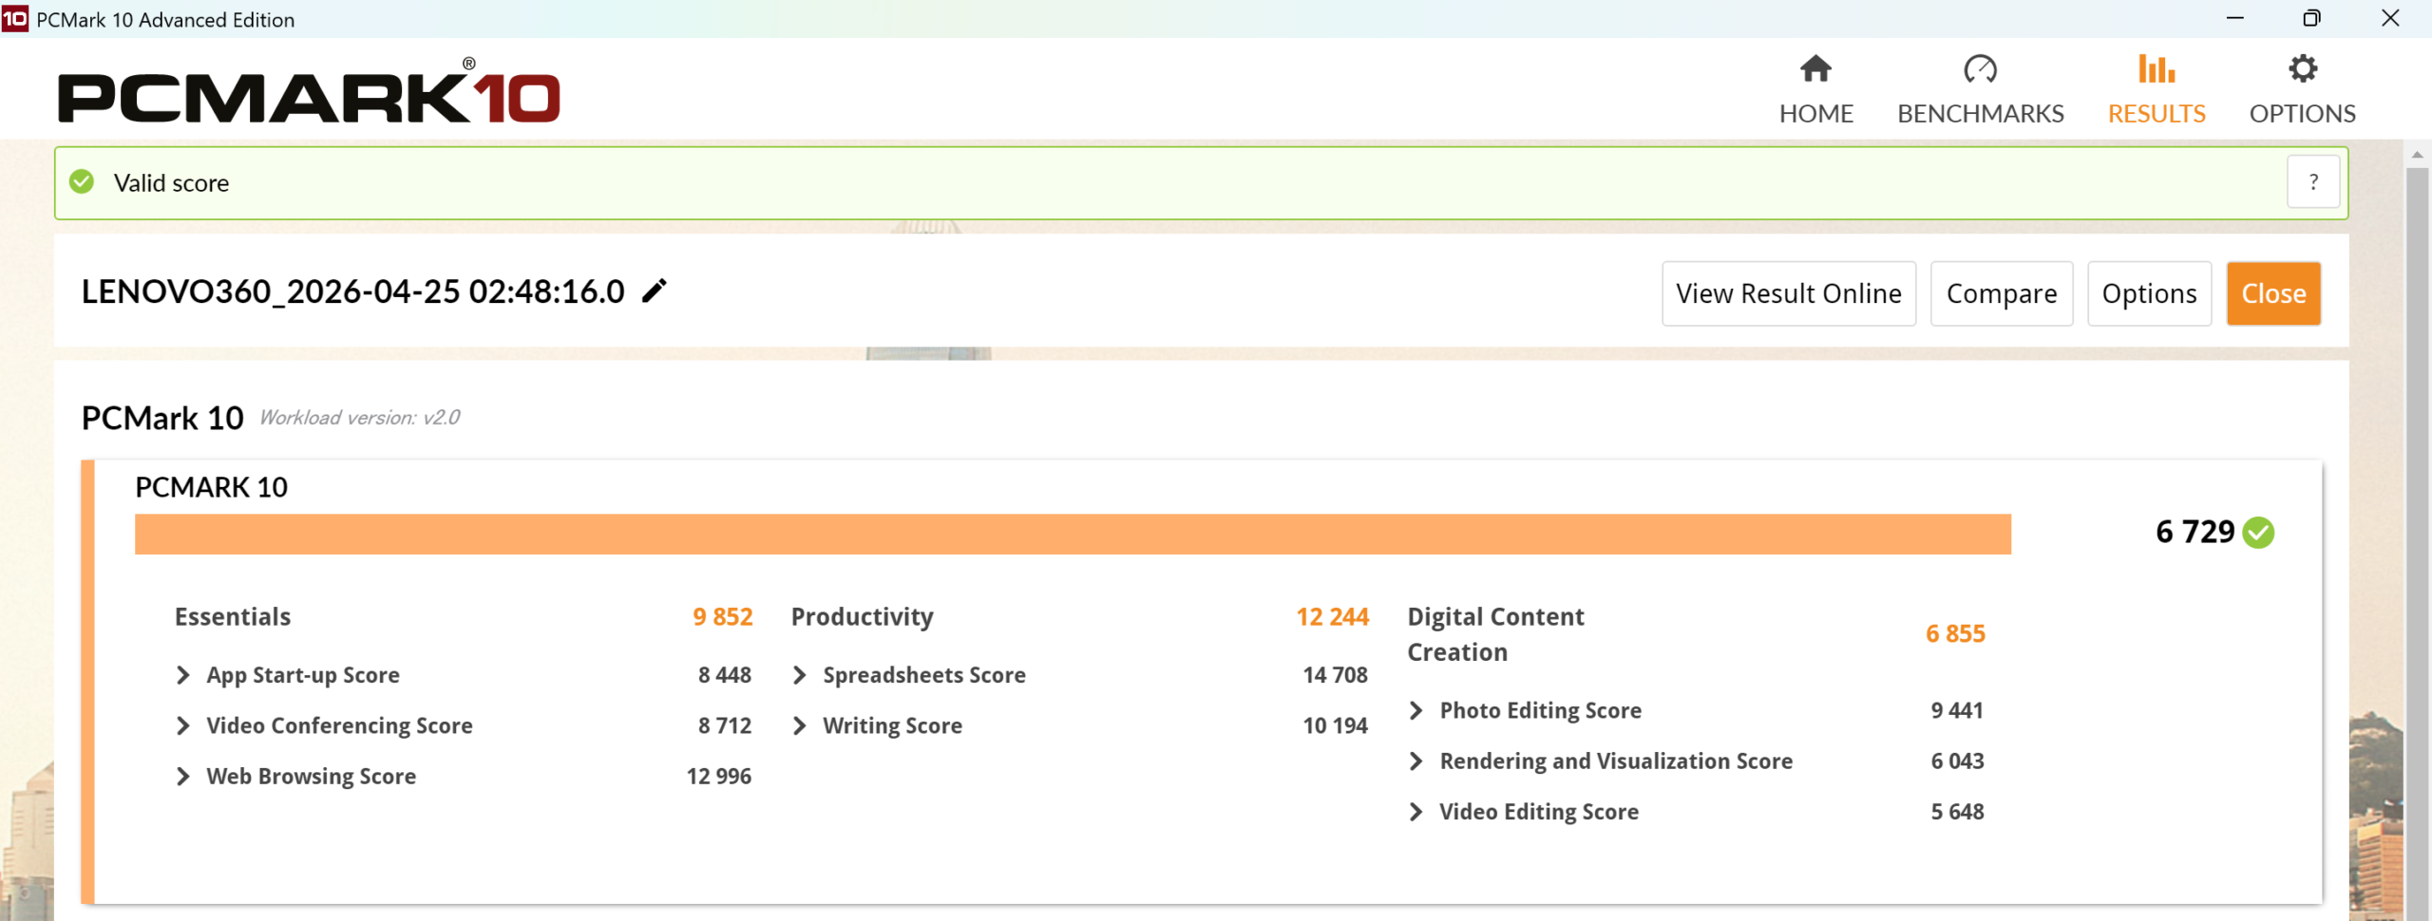Click the Productivity score 12 244
This screenshot has height=921, width=2432.
pyautogui.click(x=1332, y=616)
